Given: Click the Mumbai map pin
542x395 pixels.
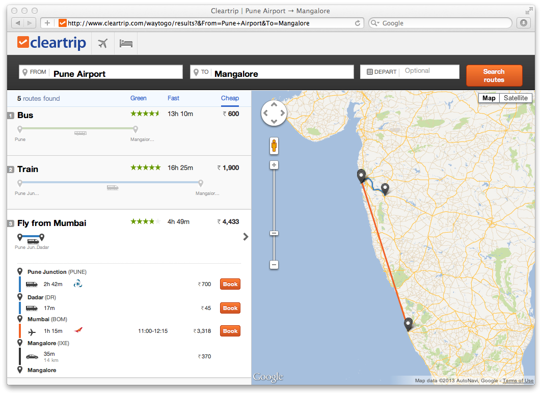Looking at the screenshot, I should point(361,176).
